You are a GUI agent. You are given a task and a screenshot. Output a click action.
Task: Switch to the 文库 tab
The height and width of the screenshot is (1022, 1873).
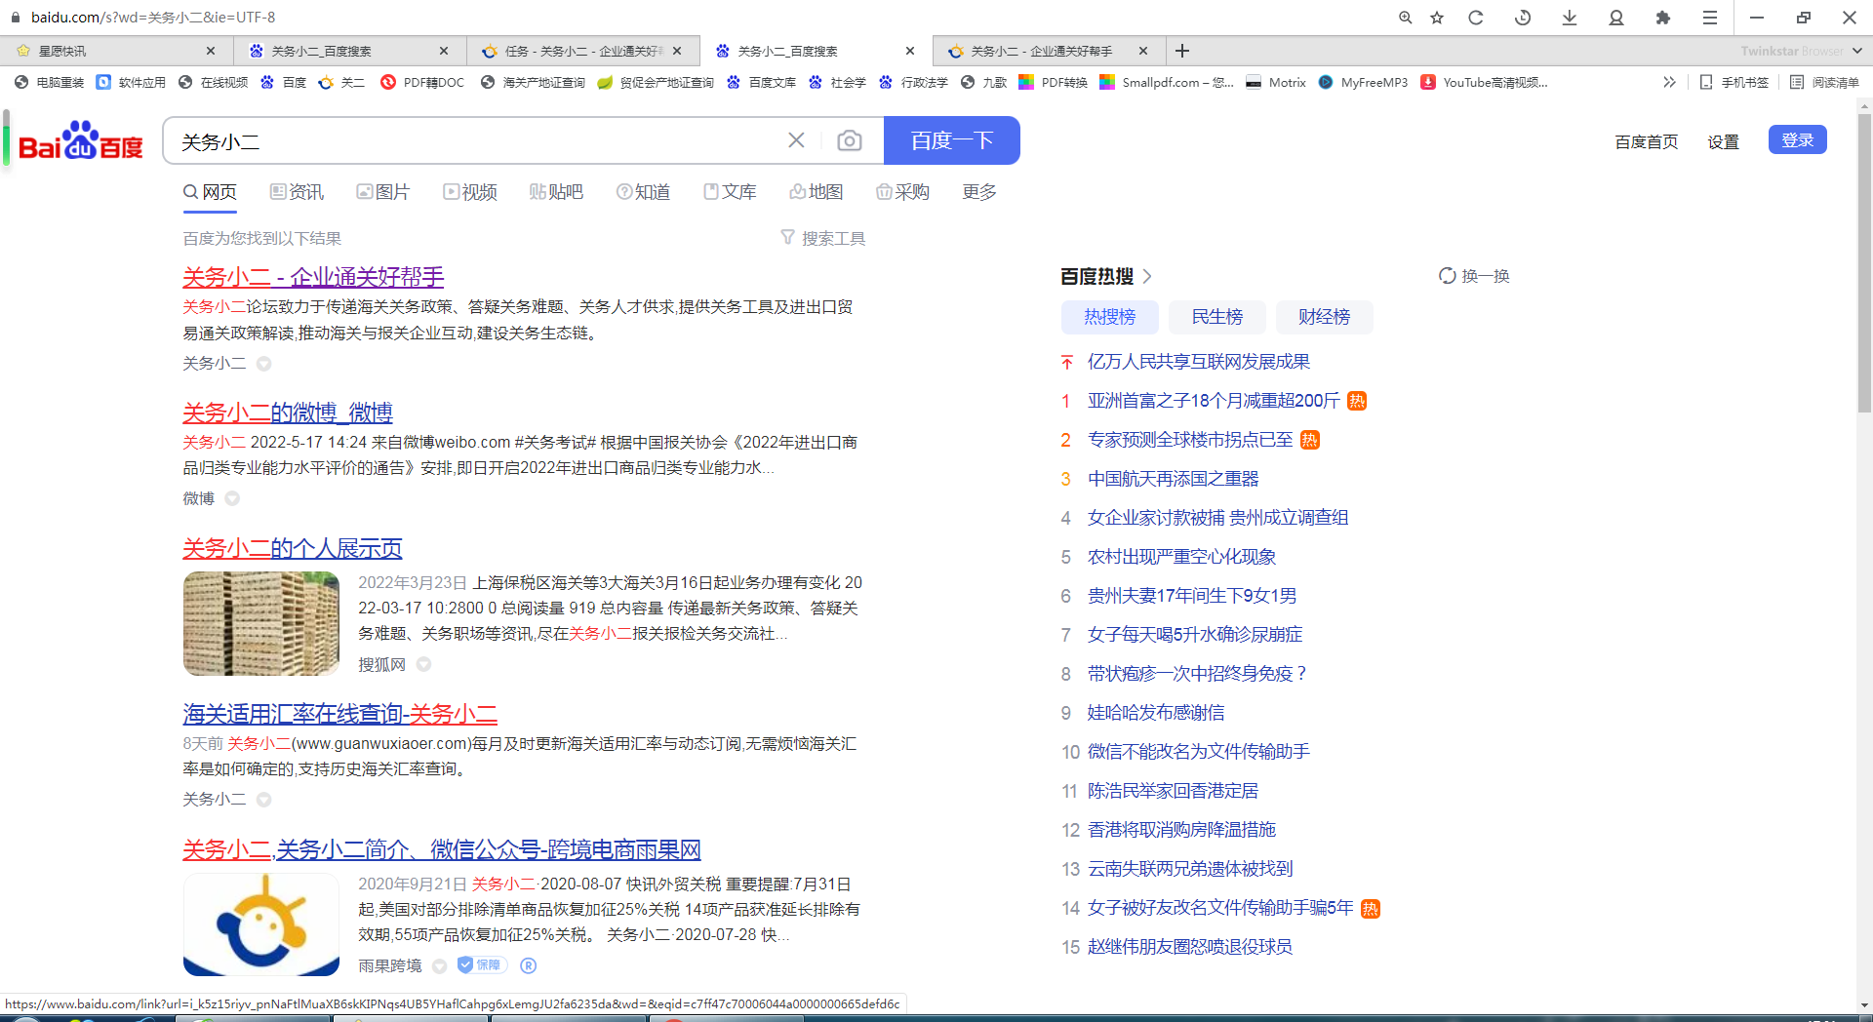point(730,192)
